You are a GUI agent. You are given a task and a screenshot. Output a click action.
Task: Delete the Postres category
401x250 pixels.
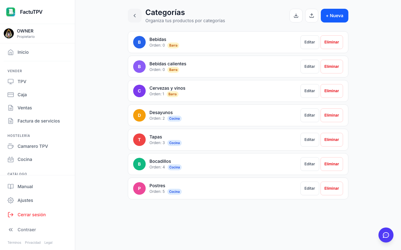pos(332,188)
